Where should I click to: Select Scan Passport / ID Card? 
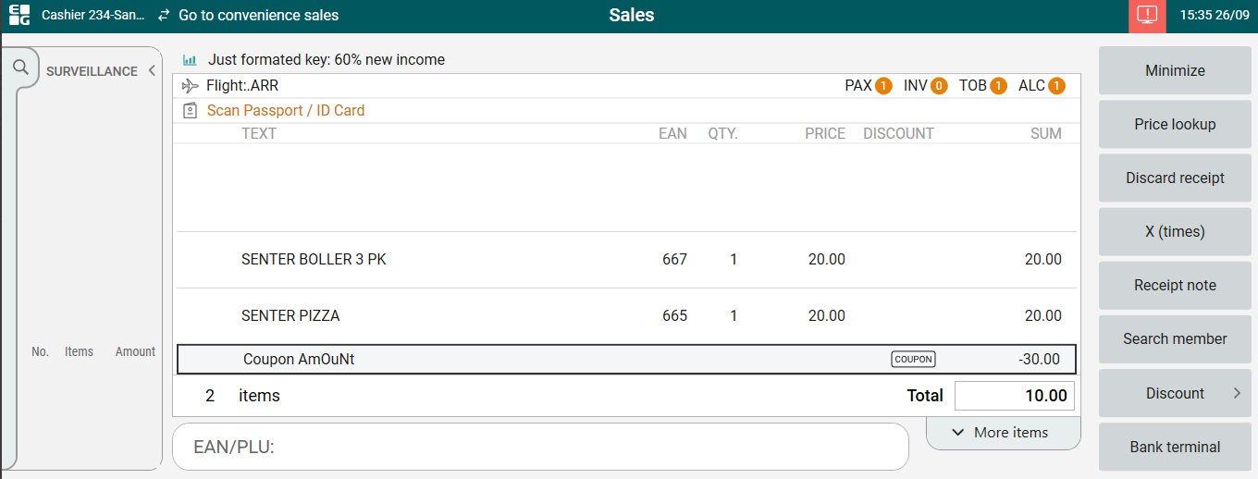286,111
